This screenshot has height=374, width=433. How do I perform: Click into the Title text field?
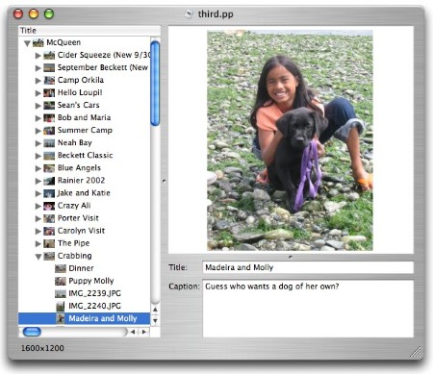308,267
